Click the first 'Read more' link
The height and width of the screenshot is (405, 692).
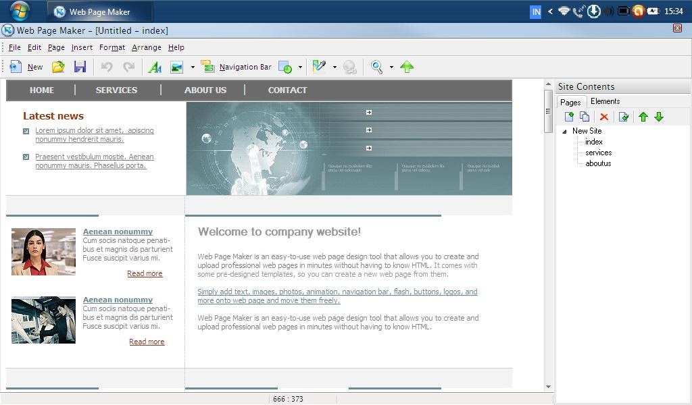[x=145, y=273]
